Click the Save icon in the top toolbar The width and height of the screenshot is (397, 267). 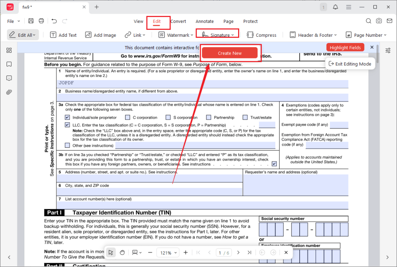(31, 21)
